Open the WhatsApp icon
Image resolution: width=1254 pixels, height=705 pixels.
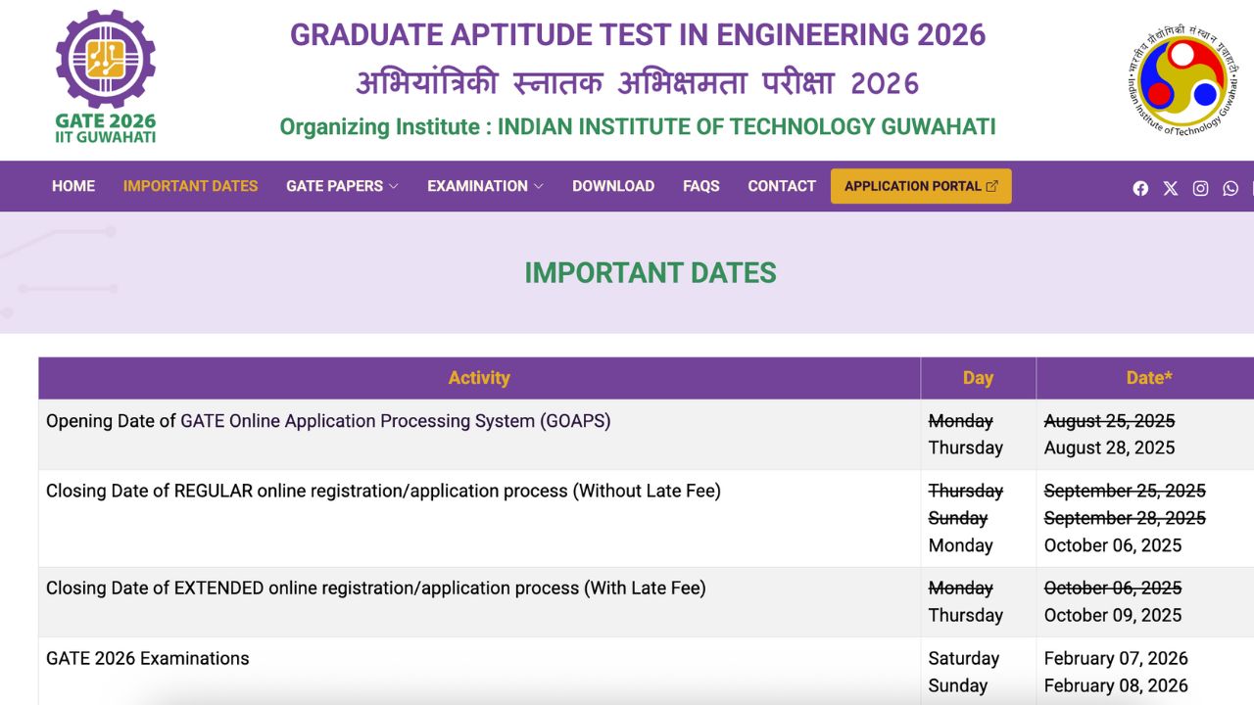[x=1230, y=188]
